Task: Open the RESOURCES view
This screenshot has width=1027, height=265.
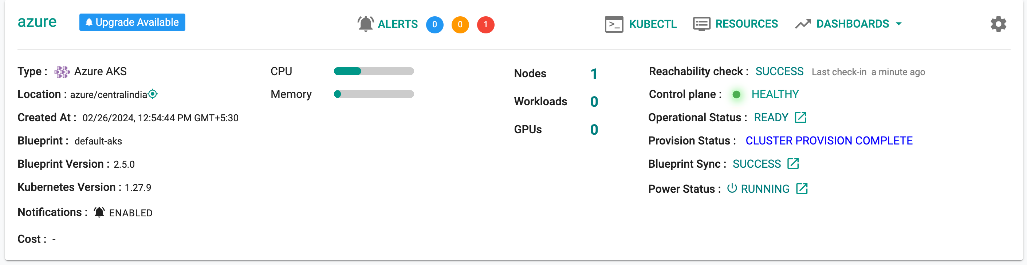Action: [x=746, y=24]
